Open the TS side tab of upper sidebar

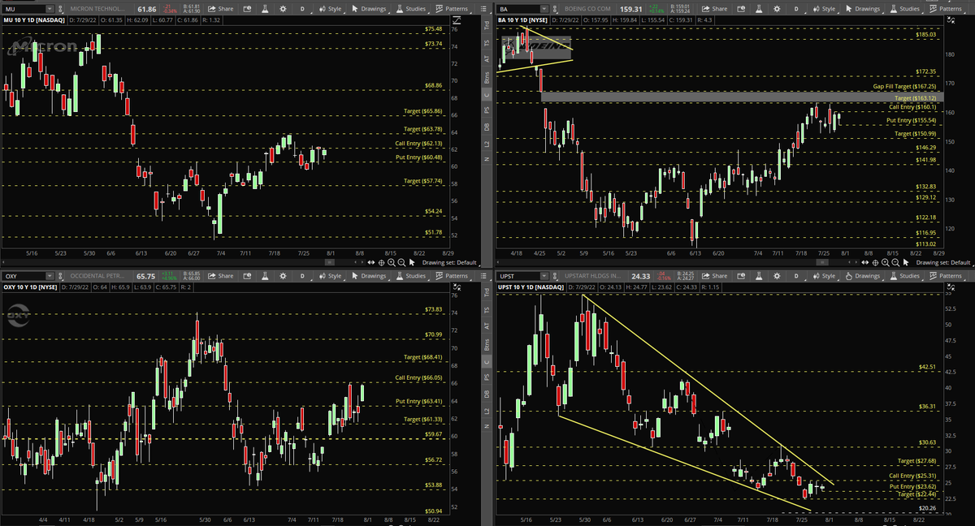pyautogui.click(x=487, y=43)
